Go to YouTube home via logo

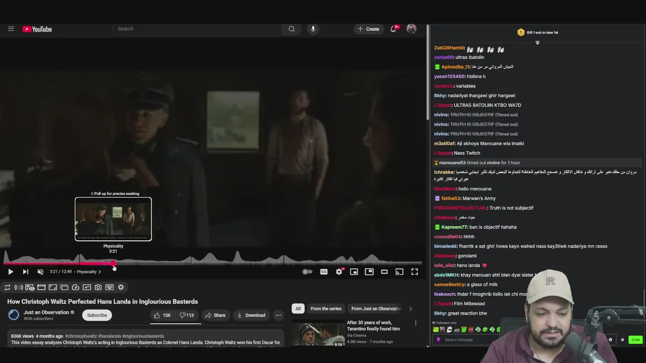point(37,29)
